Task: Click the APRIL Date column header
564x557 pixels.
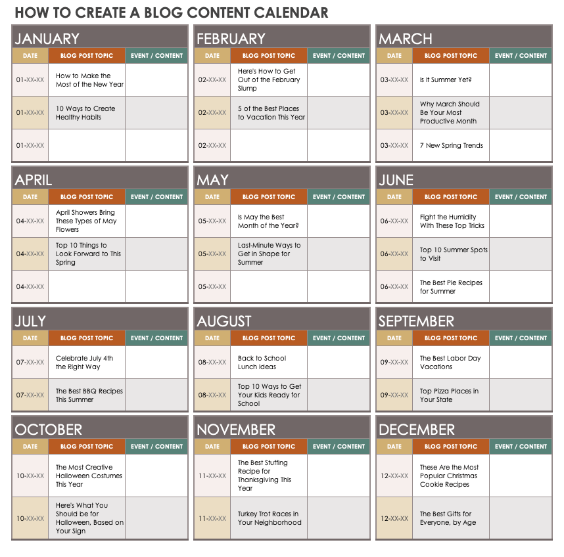Action: tap(30, 197)
